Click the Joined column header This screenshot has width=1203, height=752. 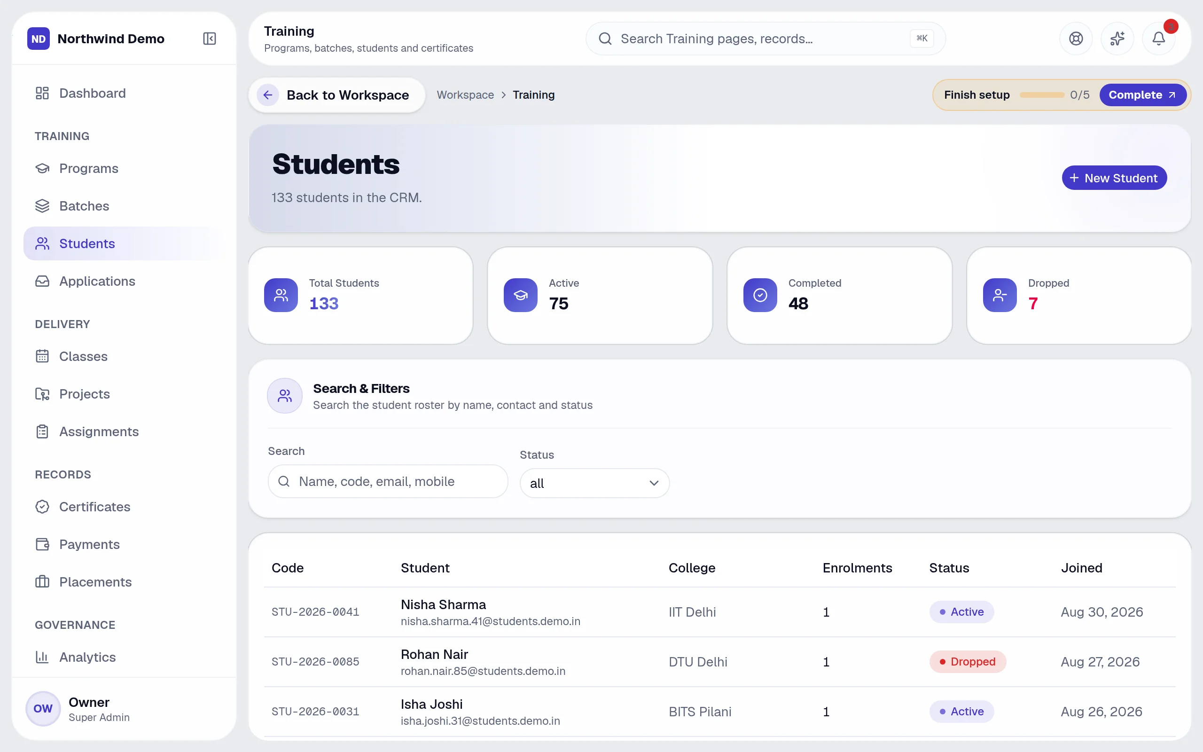click(1081, 567)
